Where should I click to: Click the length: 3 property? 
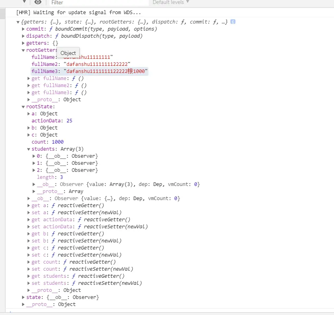(50, 177)
